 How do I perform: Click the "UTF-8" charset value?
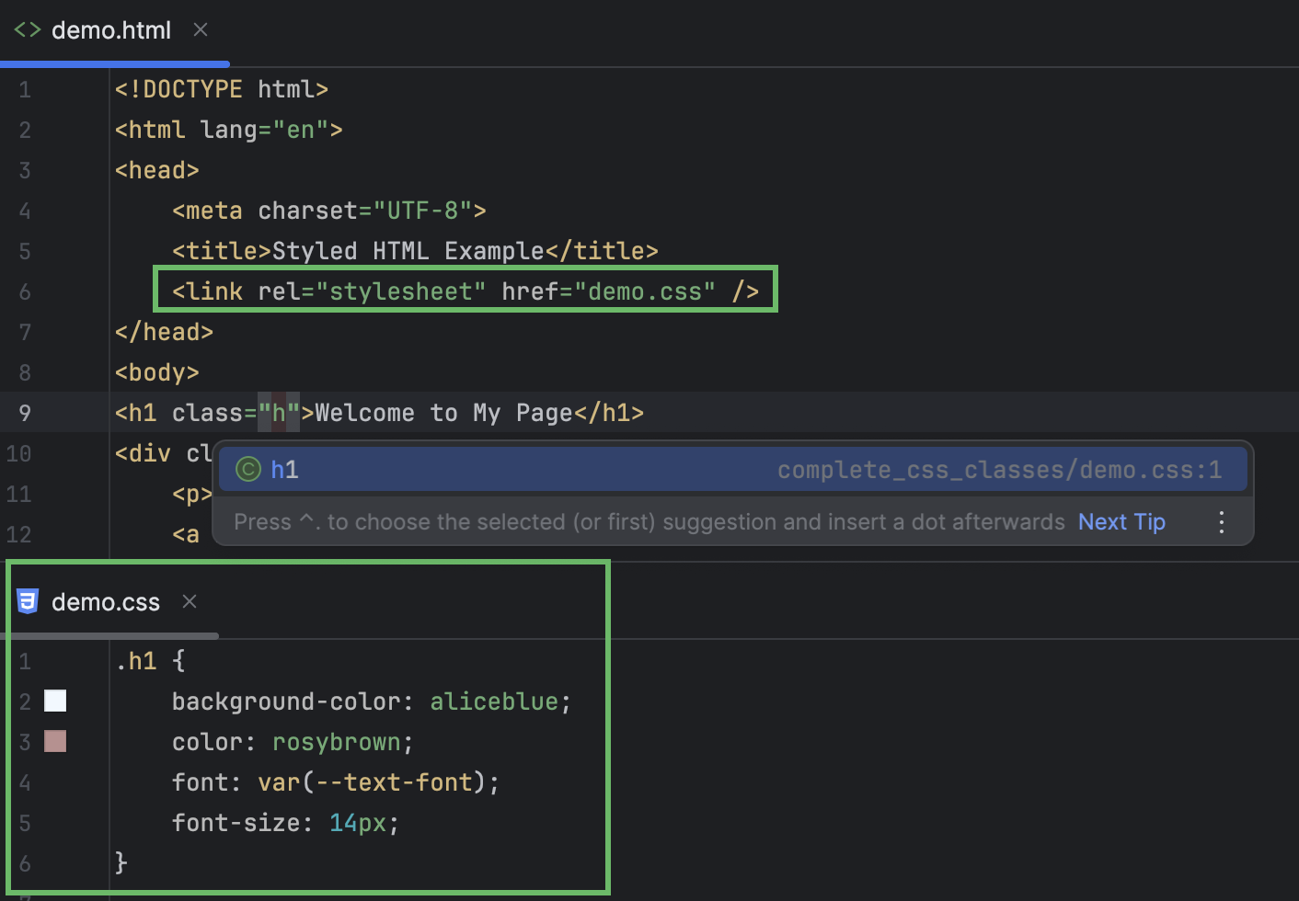(x=422, y=211)
